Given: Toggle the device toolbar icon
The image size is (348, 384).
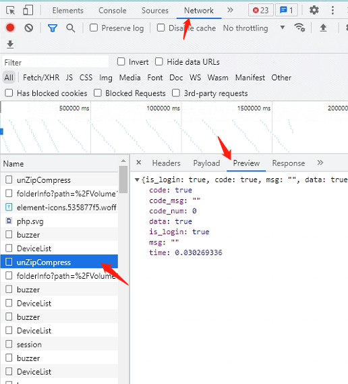Looking at the screenshot, I should 28,11.
